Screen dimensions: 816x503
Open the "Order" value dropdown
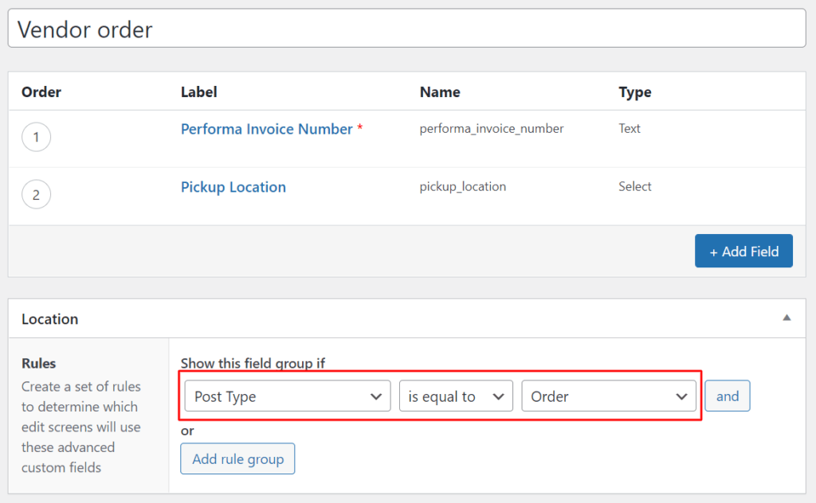[x=609, y=396]
